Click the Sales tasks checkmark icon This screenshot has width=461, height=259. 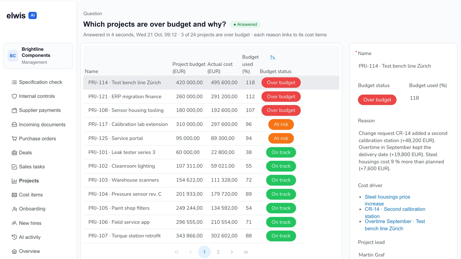pos(14,167)
